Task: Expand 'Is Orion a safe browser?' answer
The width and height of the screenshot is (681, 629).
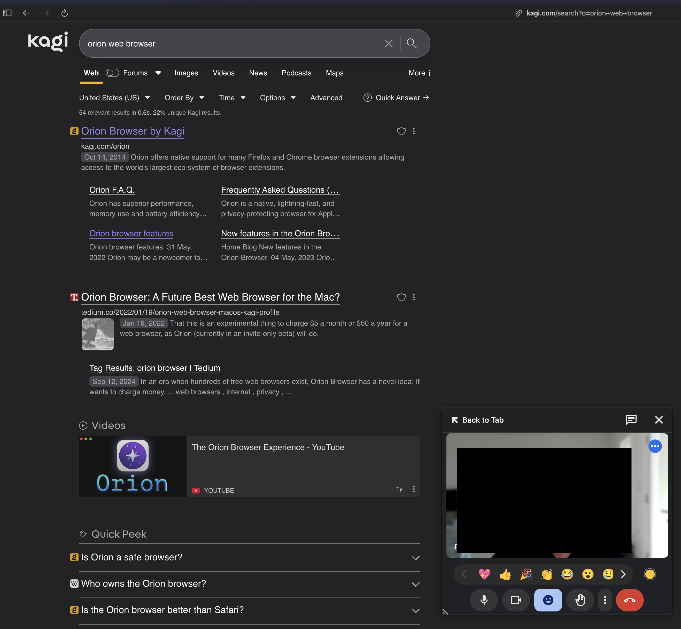Action: 416,557
